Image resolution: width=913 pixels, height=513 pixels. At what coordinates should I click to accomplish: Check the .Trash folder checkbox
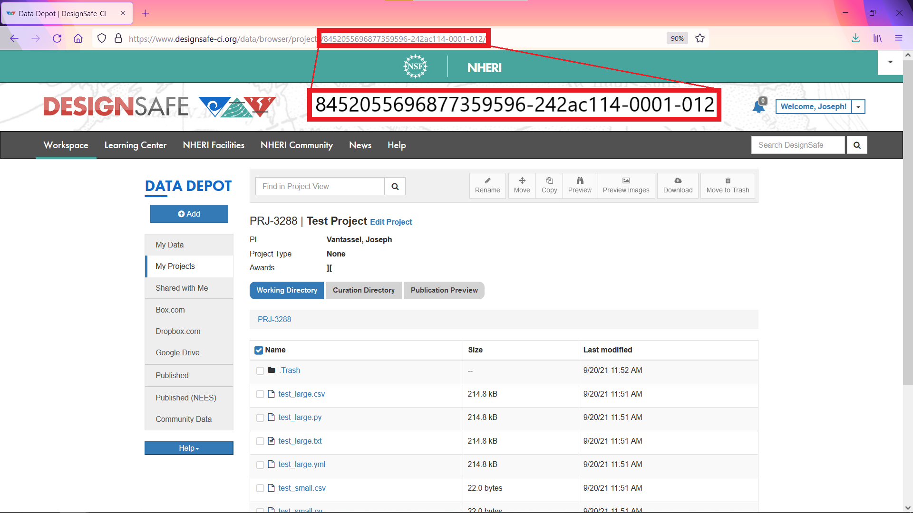260,370
